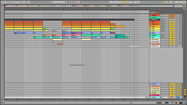Adjust the orange Master volume slider
The image size is (187, 105).
172,97
